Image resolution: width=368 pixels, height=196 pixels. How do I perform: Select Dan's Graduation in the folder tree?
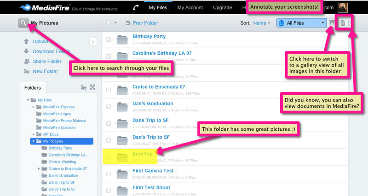(x=63, y=175)
